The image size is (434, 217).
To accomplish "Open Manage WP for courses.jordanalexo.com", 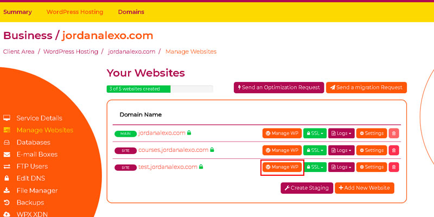I will (282, 150).
